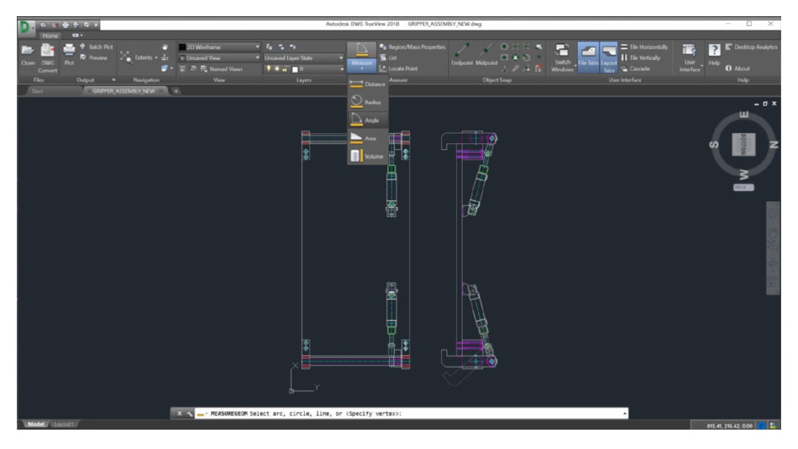Click Tile Horizontally
Viewport: 798px width, 449px height.
(645, 47)
